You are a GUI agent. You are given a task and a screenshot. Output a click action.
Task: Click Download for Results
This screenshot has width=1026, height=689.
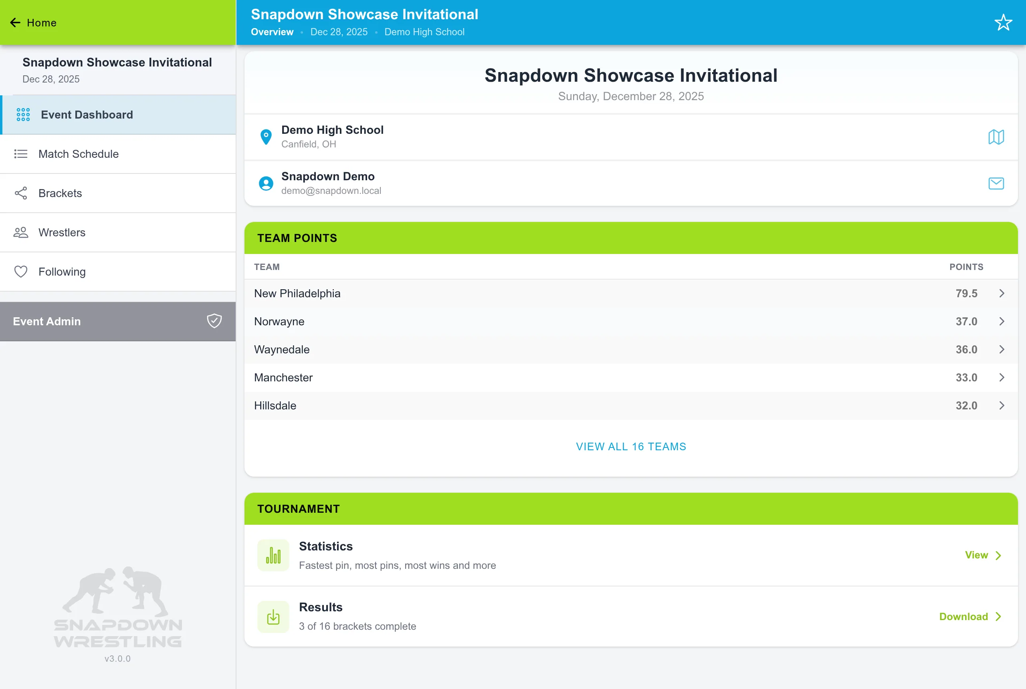coord(970,616)
